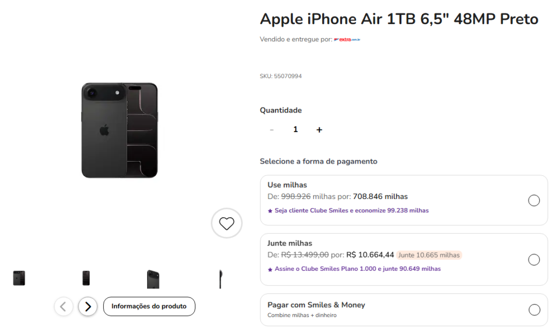Choose "Pagar com Smiles & Money" radio
Viewport: 550px width, 332px height.
[534, 310]
